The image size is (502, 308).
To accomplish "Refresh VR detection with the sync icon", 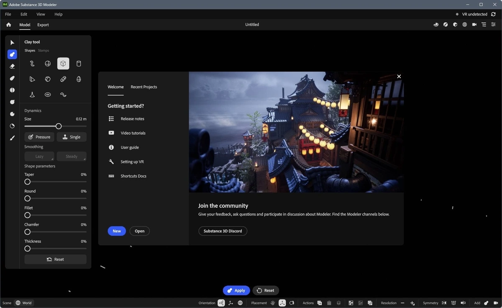I will [493, 14].
